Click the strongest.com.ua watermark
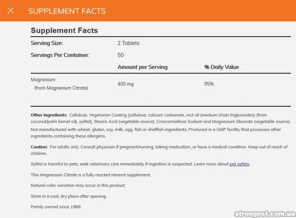 tap(265, 214)
